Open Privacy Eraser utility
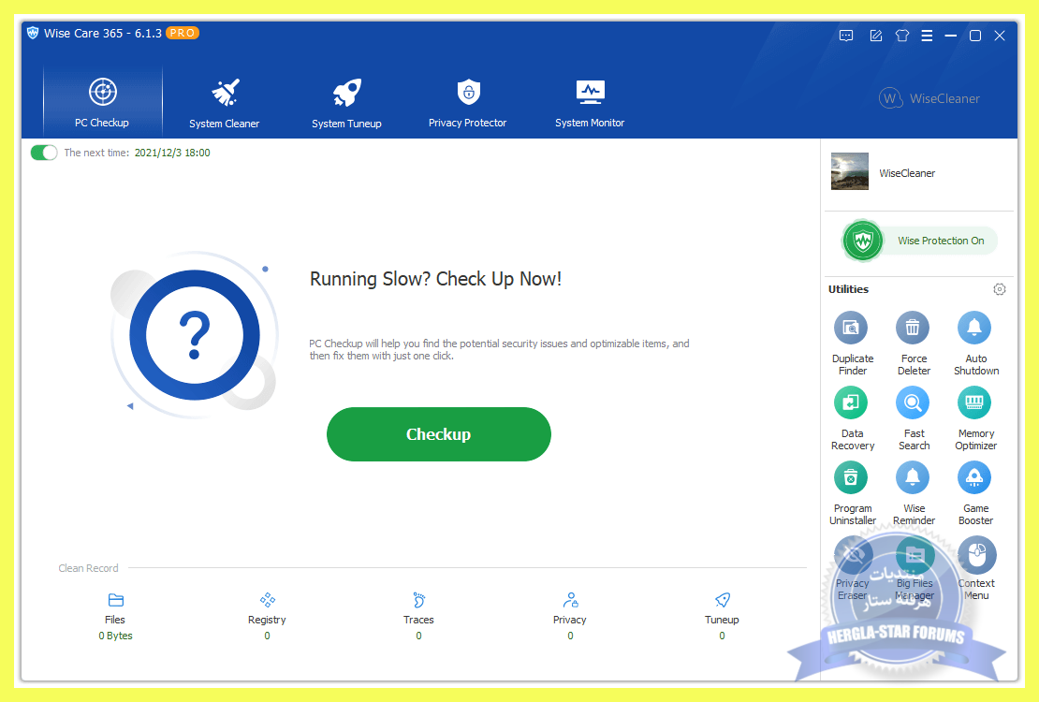Image resolution: width=1039 pixels, height=702 pixels. [x=852, y=568]
